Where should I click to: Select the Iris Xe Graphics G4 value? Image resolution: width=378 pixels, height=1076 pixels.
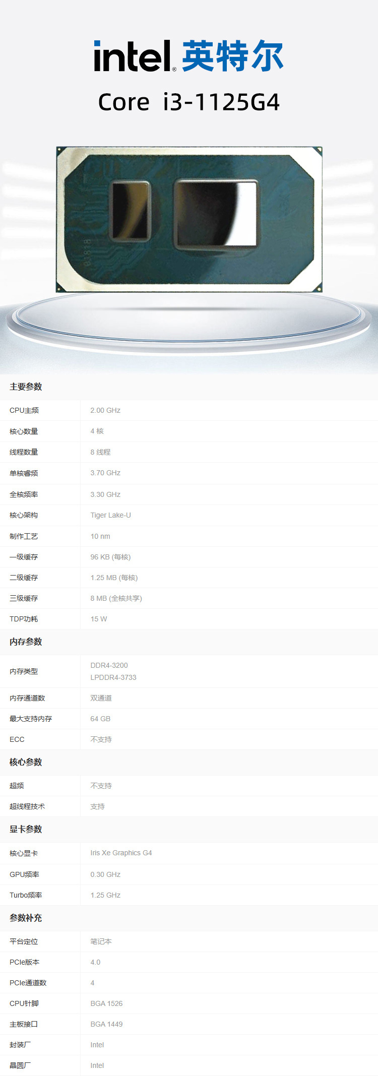(121, 853)
